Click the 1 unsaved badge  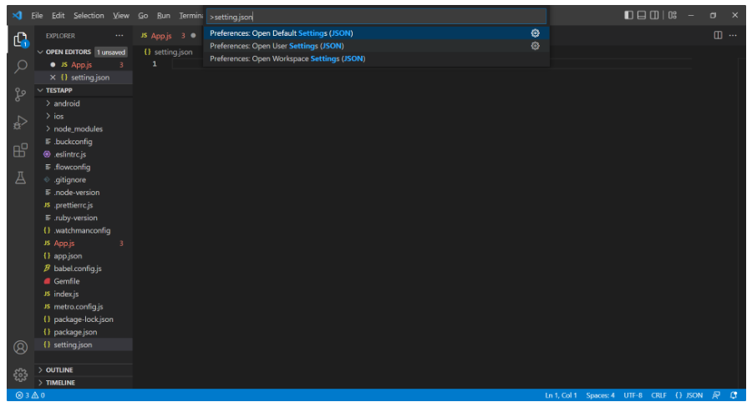click(x=111, y=53)
